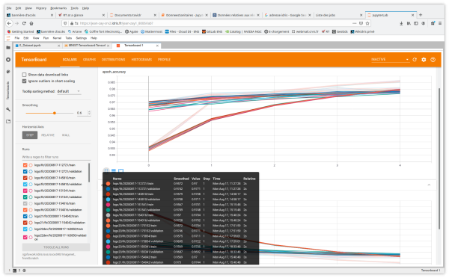This screenshot has width=449, height=278.
Task: Click the TensorBoard help question mark icon
Action: [433, 60]
